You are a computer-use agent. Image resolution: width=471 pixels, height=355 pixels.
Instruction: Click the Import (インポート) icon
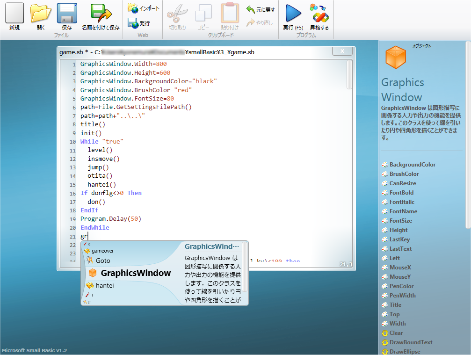144,8
